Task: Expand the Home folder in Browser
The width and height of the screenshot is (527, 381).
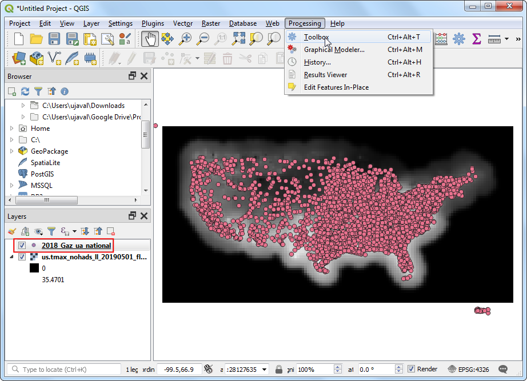Action: (12, 129)
